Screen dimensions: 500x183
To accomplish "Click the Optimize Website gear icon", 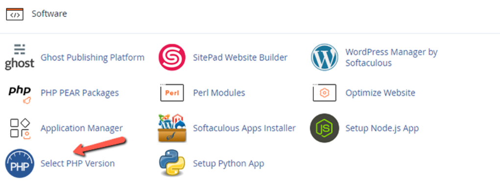I will tap(324, 93).
